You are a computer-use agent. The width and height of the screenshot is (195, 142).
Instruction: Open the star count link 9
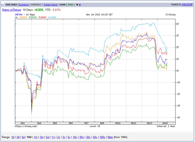80,5
